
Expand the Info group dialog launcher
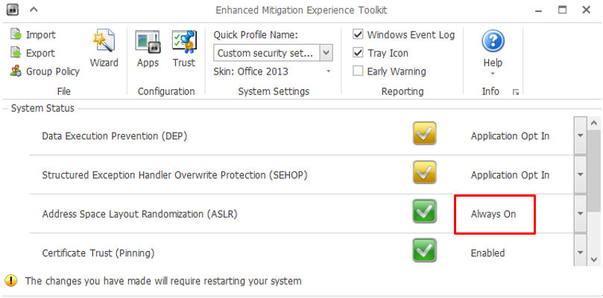516,92
